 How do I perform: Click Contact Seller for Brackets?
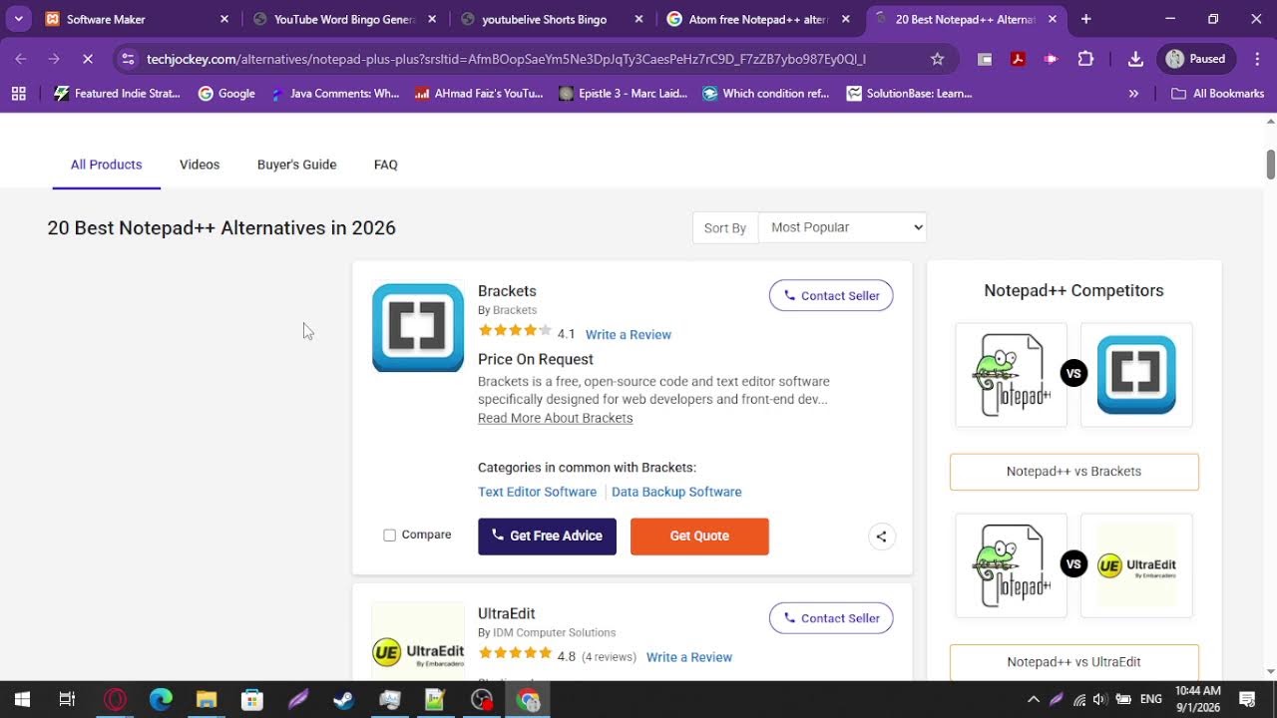pyautogui.click(x=831, y=296)
